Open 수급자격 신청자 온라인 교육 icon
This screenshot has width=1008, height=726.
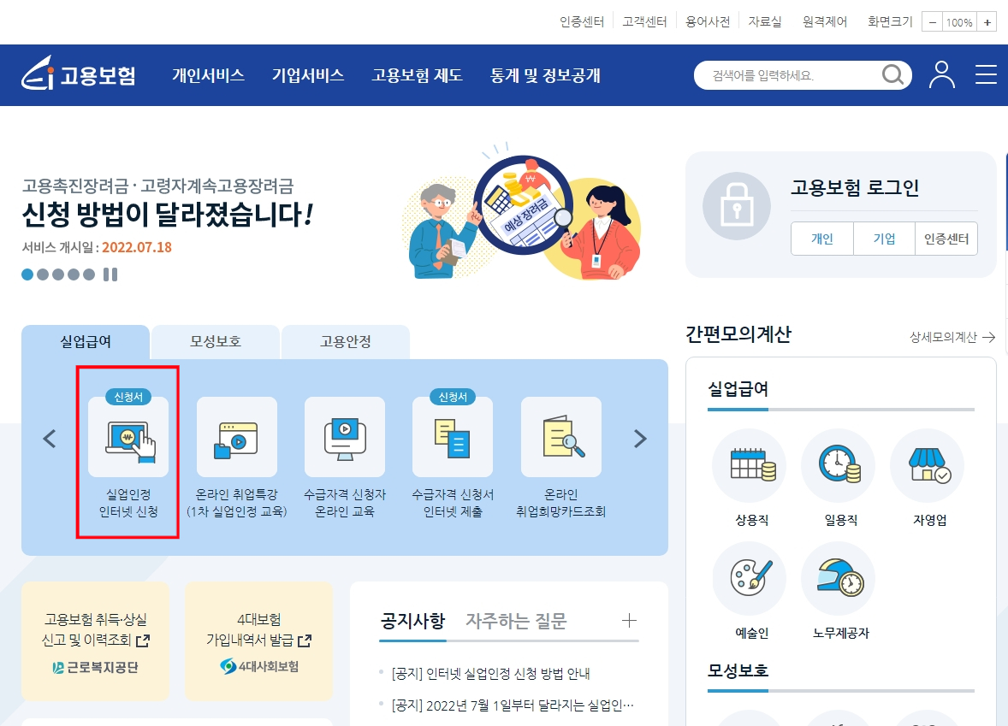point(345,437)
